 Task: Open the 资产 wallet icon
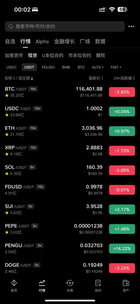(x=126, y=283)
